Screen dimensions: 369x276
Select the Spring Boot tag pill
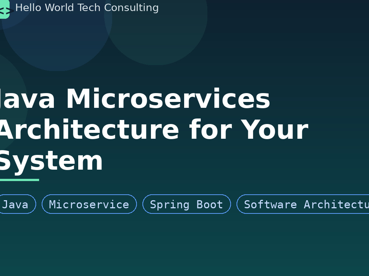pyautogui.click(x=187, y=204)
